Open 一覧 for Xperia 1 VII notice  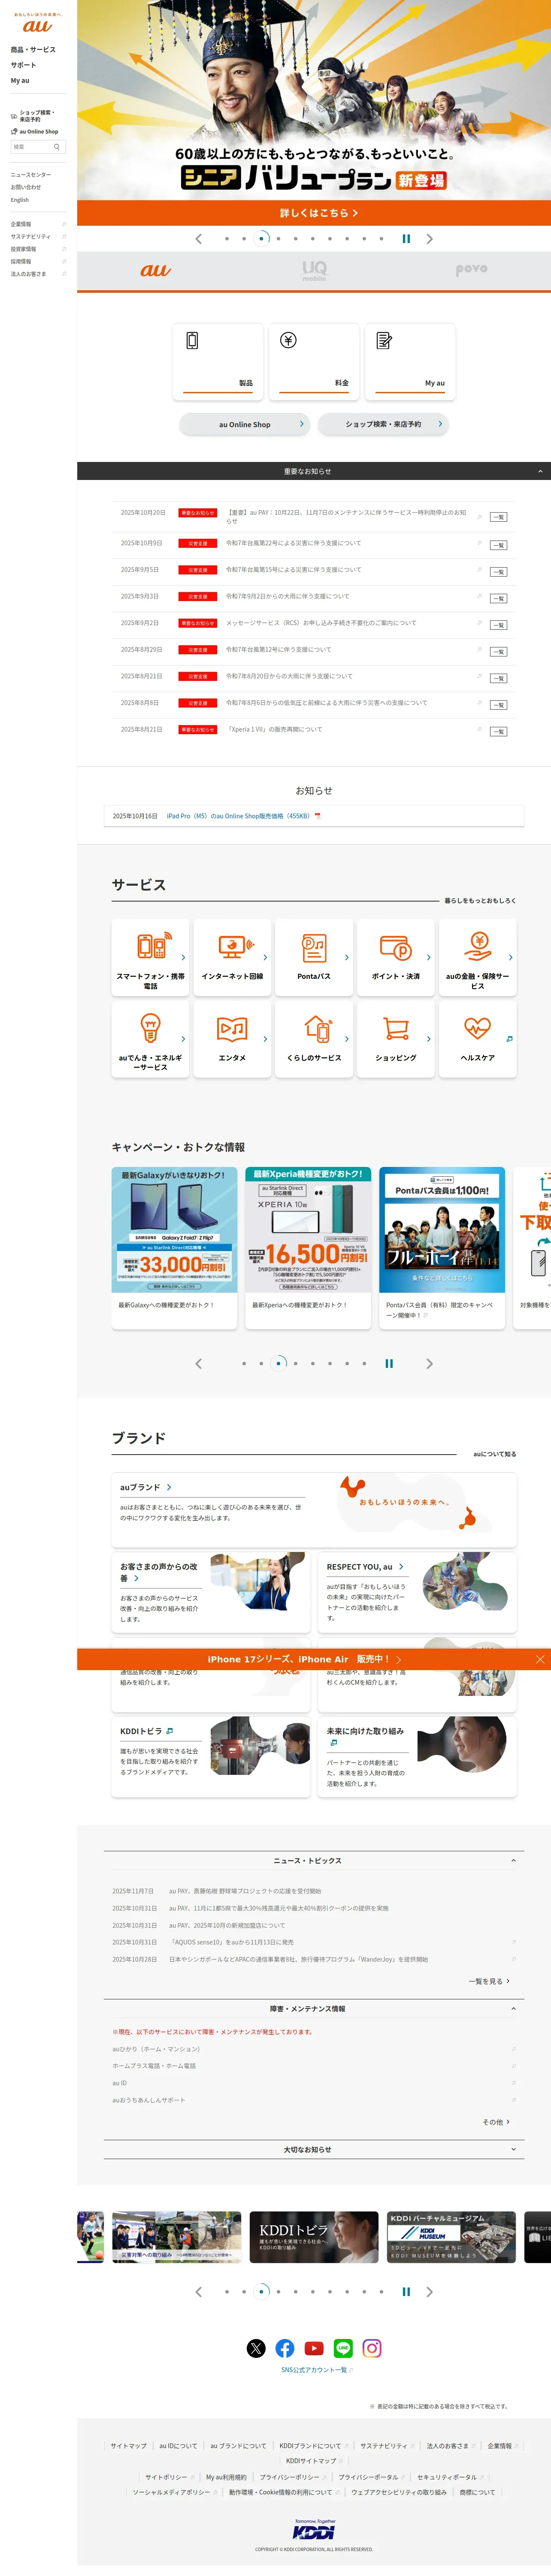point(498,731)
